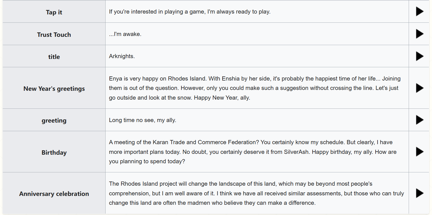Click the Enya New Year dialogue text
This screenshot has width=432, height=215.
click(x=255, y=88)
